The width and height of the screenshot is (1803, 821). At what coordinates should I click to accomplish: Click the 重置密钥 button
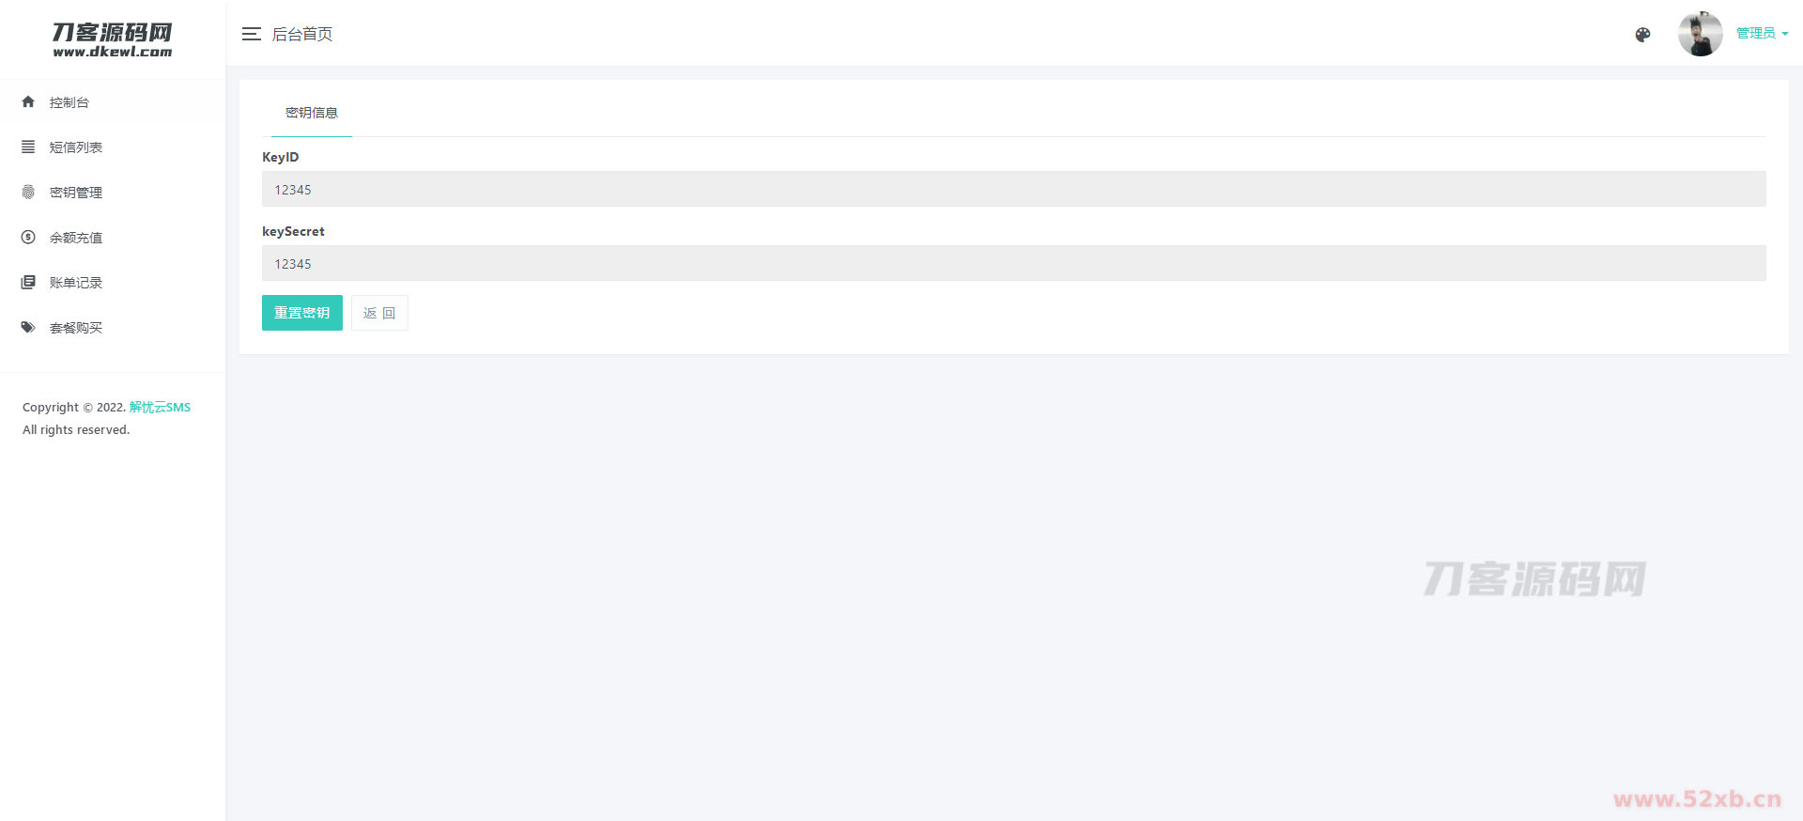click(302, 313)
